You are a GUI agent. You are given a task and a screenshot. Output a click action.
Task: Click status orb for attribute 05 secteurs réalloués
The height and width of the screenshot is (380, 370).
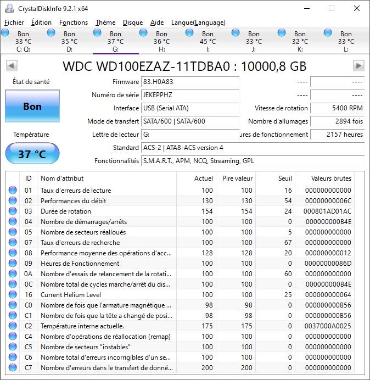pyautogui.click(x=13, y=232)
